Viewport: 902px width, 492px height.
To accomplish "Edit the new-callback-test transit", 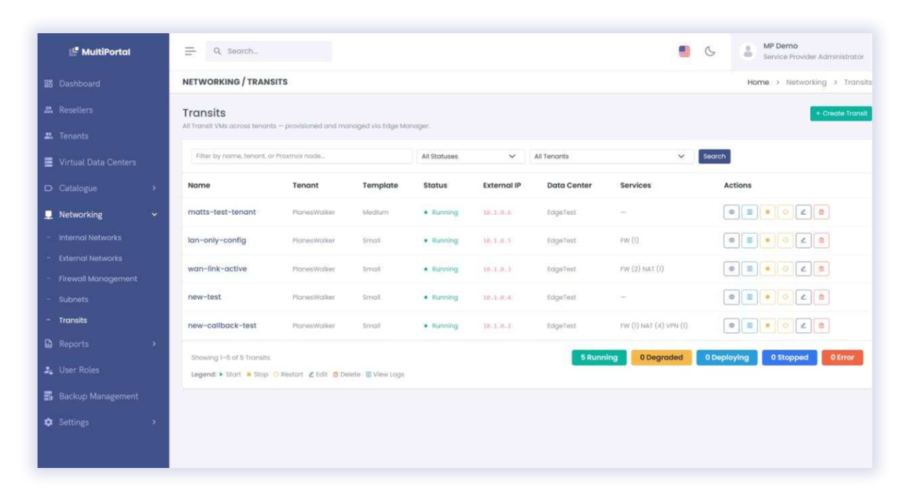I will (803, 326).
